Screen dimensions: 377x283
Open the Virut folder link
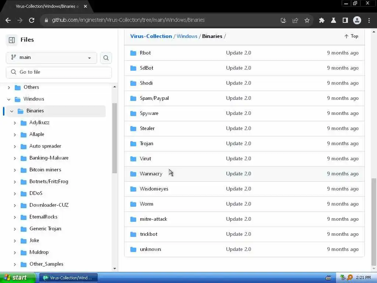(145, 158)
